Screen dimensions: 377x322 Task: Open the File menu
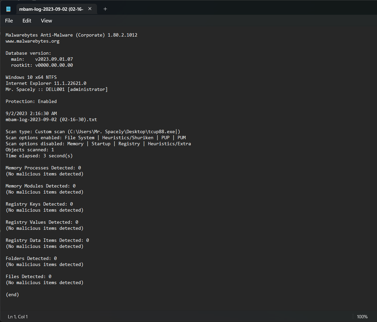click(x=9, y=21)
